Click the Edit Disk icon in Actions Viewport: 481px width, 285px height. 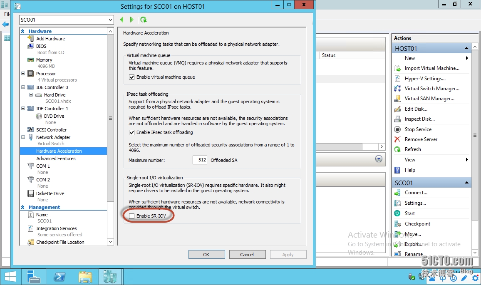397,109
